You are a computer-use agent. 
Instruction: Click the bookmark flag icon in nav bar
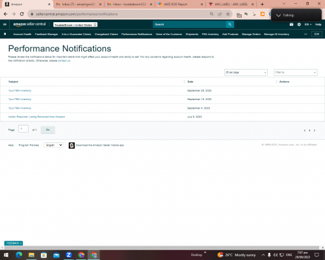(5, 34)
